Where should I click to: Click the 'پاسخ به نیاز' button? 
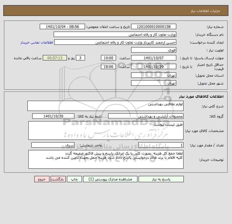(x=161, y=179)
